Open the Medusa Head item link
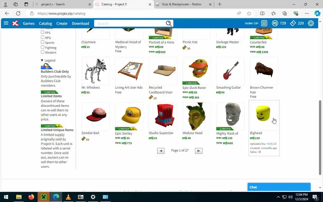This screenshot has width=323, height=202. 192,133
